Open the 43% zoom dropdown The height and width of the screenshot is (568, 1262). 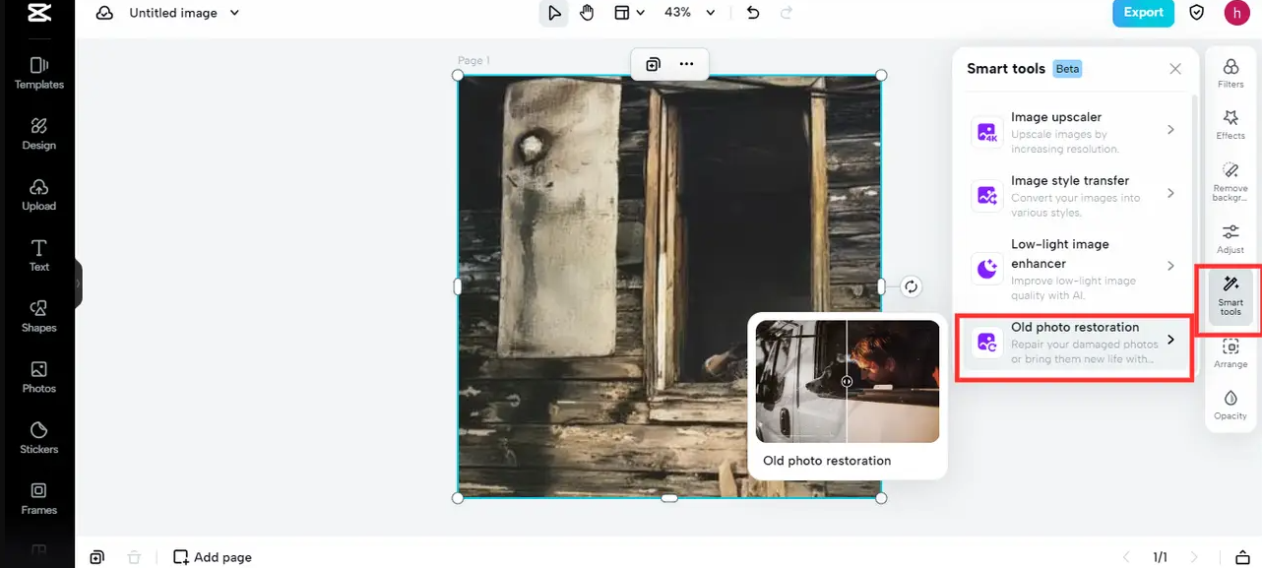(689, 13)
